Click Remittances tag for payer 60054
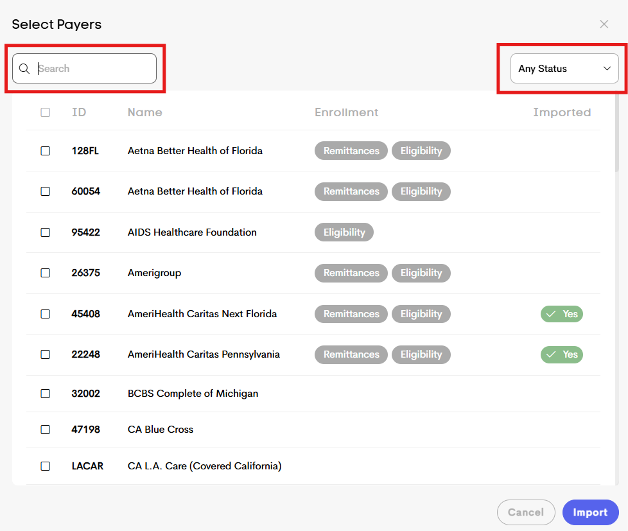 (x=351, y=191)
